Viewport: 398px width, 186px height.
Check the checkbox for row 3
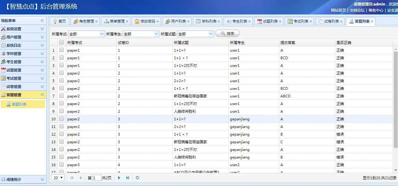click(x=62, y=65)
